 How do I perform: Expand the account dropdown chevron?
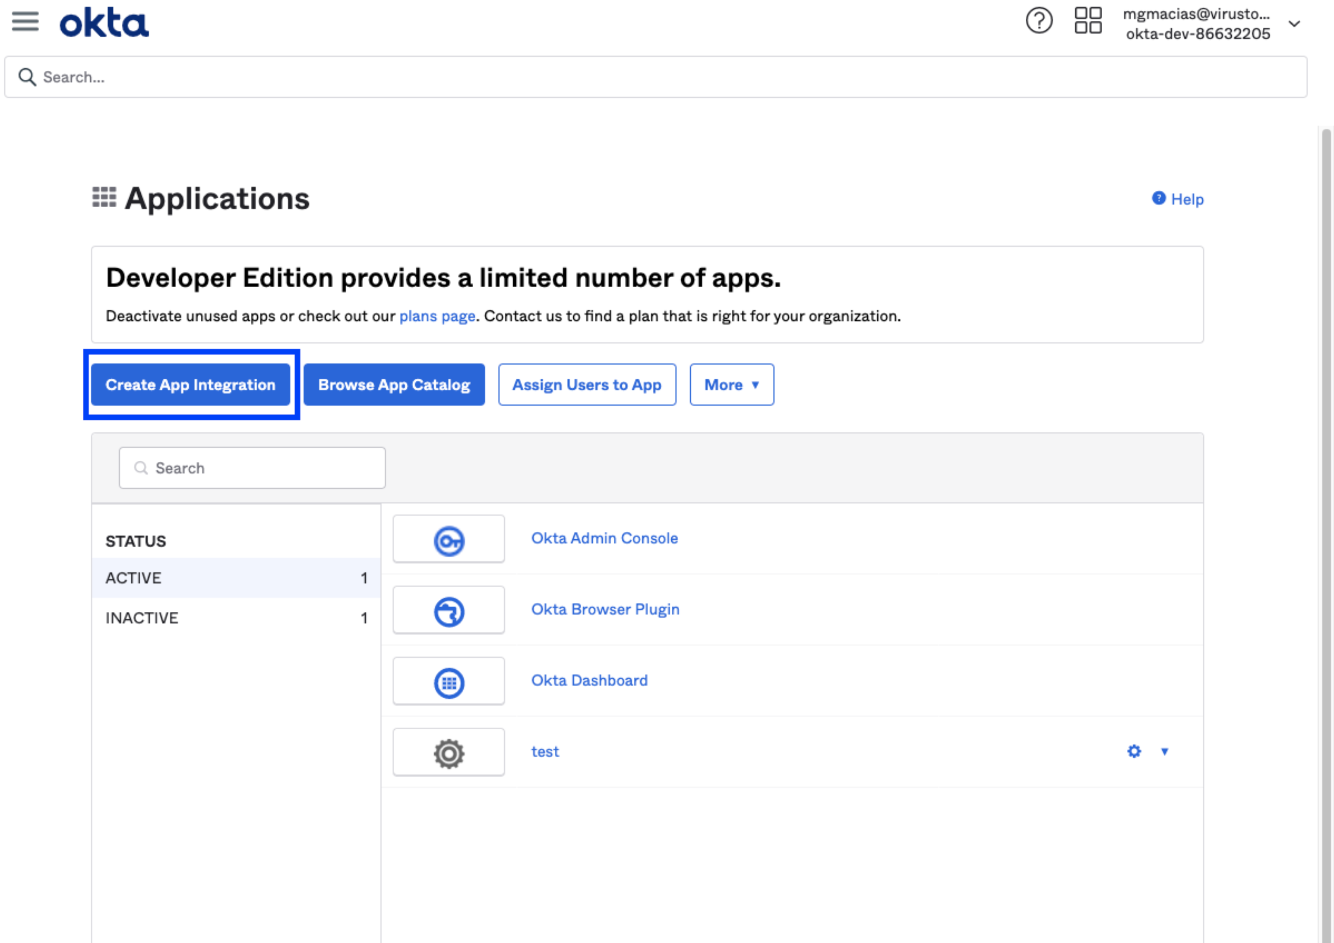click(1294, 24)
